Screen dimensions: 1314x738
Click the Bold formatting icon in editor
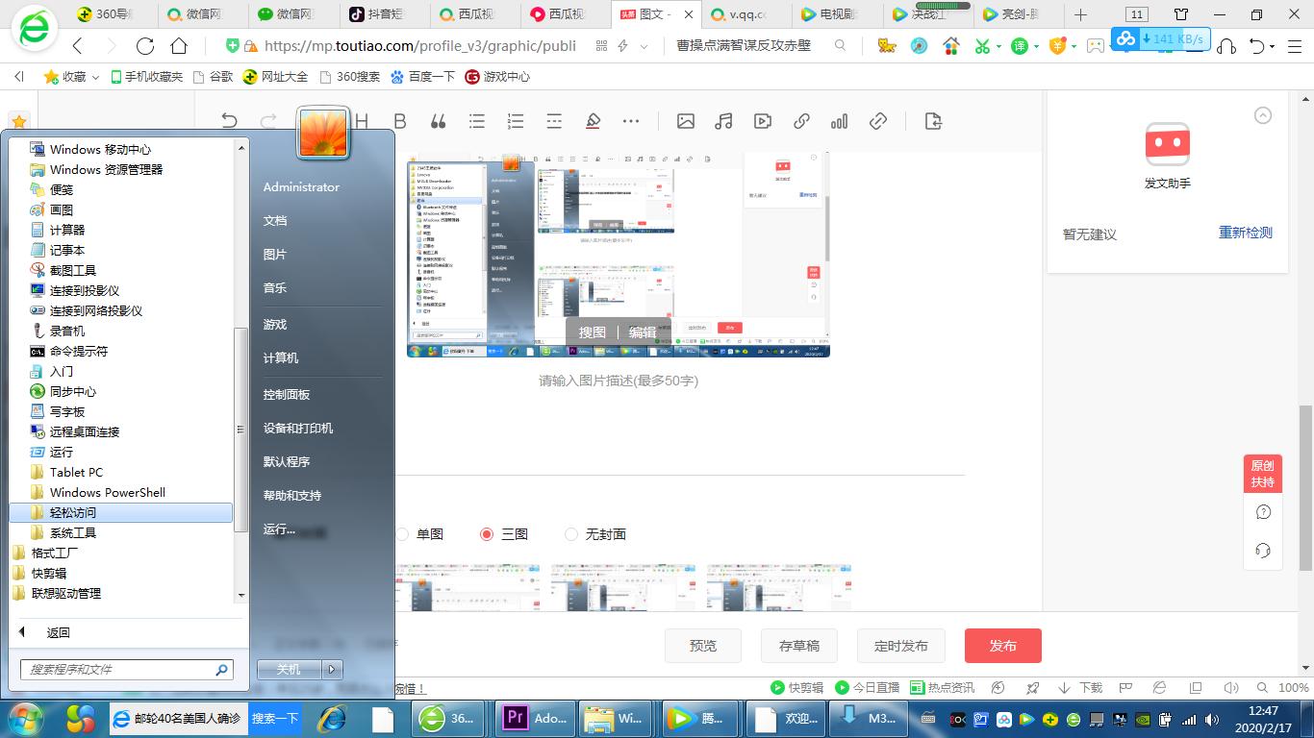coord(400,121)
